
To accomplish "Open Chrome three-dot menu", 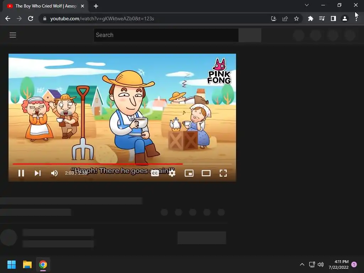I will [x=356, y=18].
